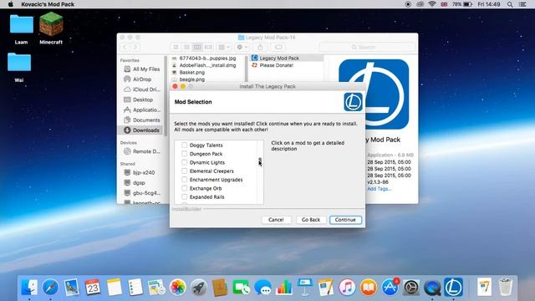Click the Finder search field
The image size is (535, 301).
pyautogui.click(x=367, y=47)
